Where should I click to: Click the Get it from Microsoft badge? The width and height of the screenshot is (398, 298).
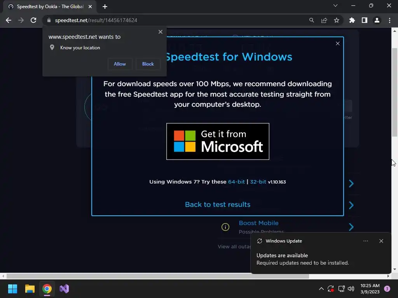(x=218, y=141)
